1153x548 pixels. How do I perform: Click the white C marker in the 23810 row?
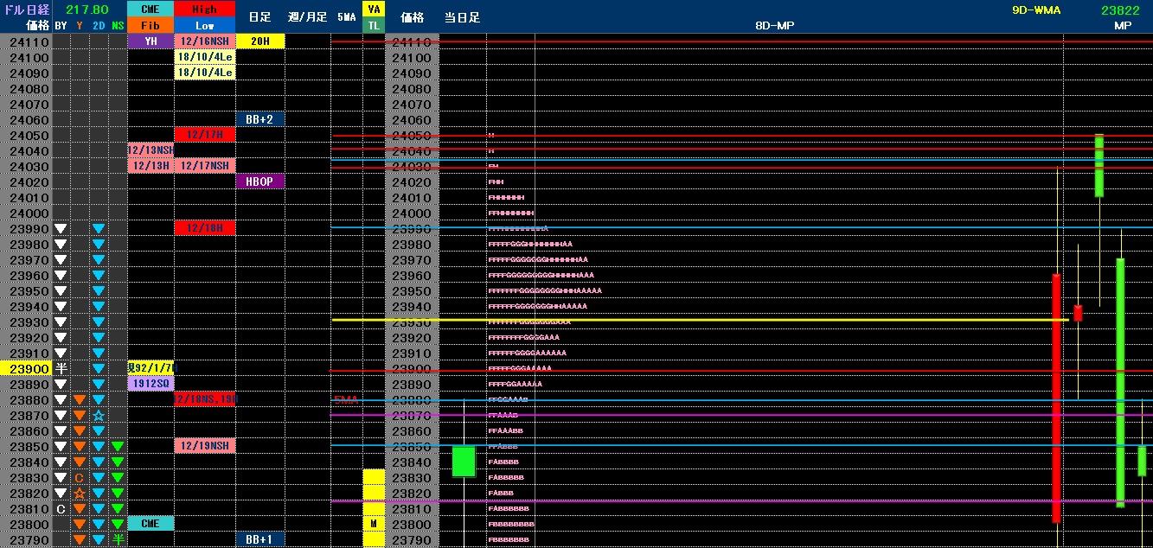point(61,509)
